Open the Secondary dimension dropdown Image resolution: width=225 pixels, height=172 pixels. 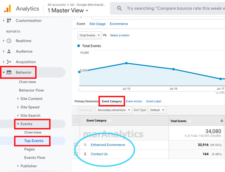point(114,110)
